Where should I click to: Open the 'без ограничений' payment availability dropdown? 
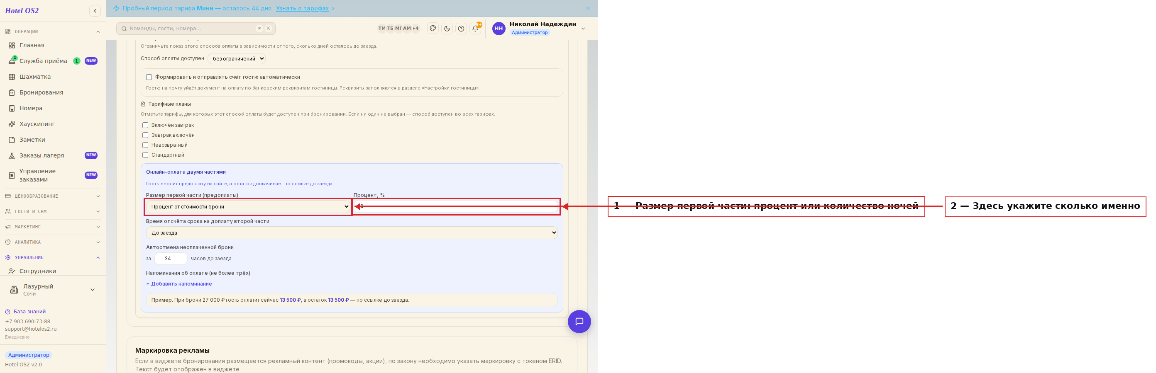tap(237, 59)
